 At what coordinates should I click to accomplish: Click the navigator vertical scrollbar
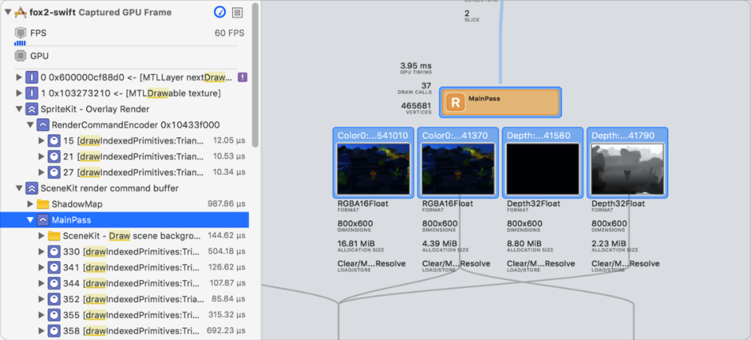[255, 75]
